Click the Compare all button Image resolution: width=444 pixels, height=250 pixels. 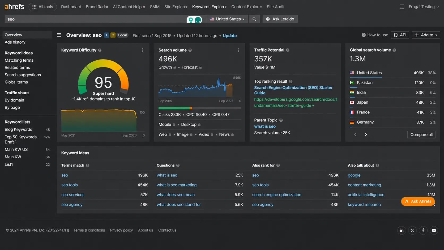(421, 135)
